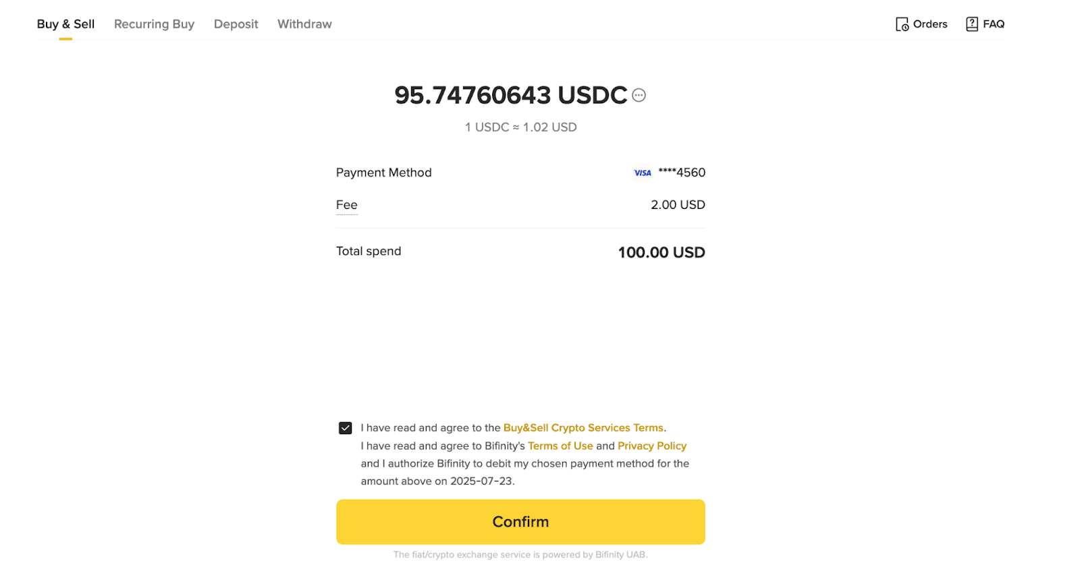Switch to the Recurring Buy tab
Viewport: 1080px width, 567px height.
(x=154, y=24)
